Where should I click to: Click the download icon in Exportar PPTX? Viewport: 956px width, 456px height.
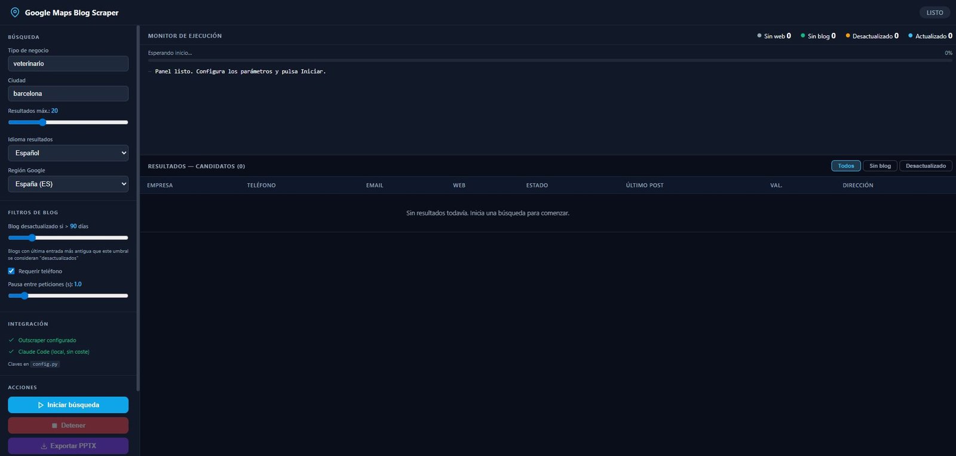pos(44,446)
